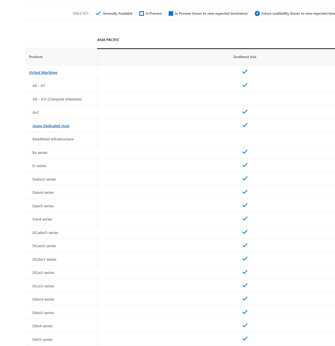Select the DCasv5-series row label
Image resolution: width=335 pixels, height=346 pixels.
pyautogui.click(x=44, y=246)
